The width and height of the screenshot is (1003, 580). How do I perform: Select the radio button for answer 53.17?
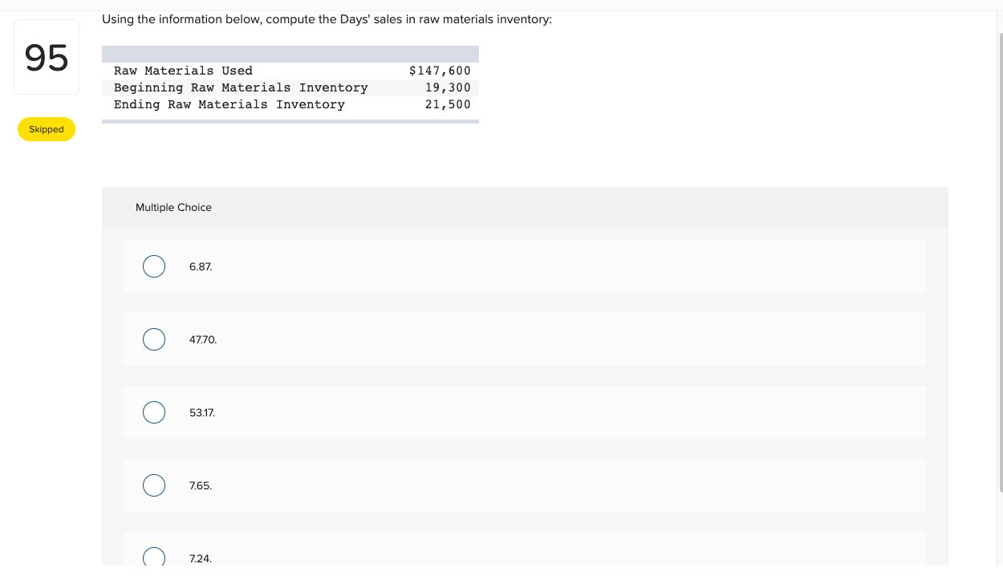tap(154, 412)
